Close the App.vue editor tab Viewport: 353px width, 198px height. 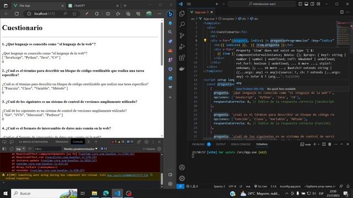212,12
